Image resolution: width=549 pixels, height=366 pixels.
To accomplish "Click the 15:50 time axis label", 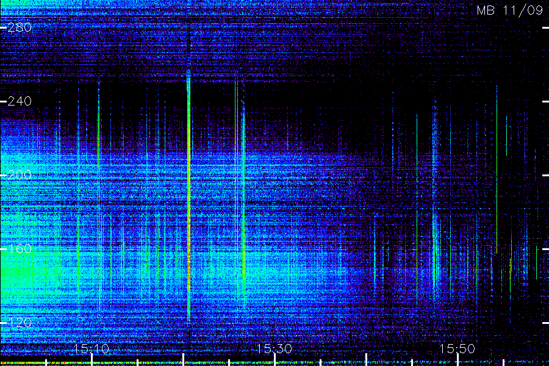I will 457,348.
